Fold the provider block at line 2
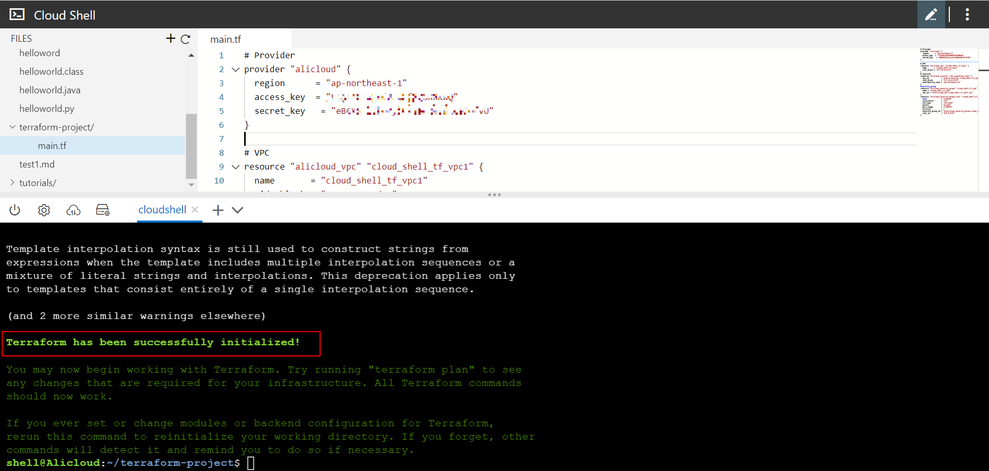The width and height of the screenshot is (989, 471). (x=235, y=70)
